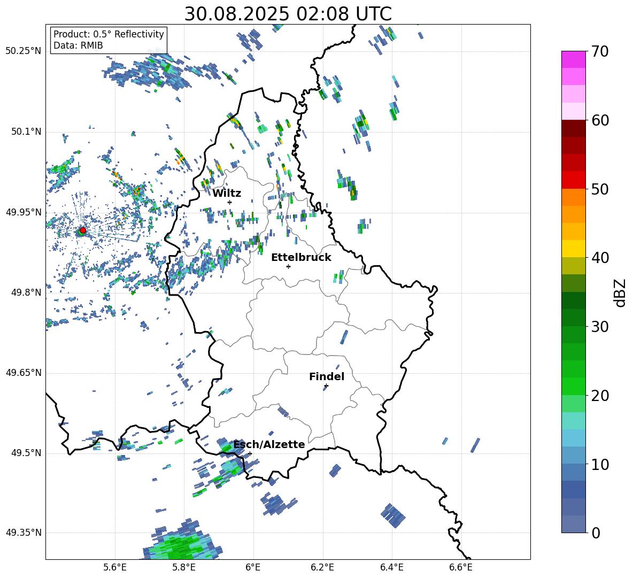This screenshot has width=633, height=578.
Task: Click the 20 colorbar tick label
Action: pos(600,396)
